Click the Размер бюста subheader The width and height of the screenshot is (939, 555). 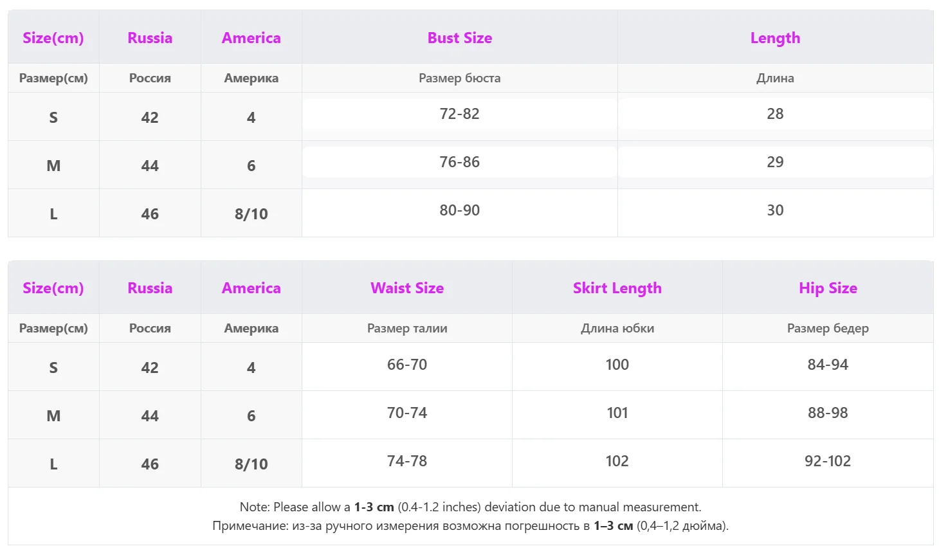[460, 78]
